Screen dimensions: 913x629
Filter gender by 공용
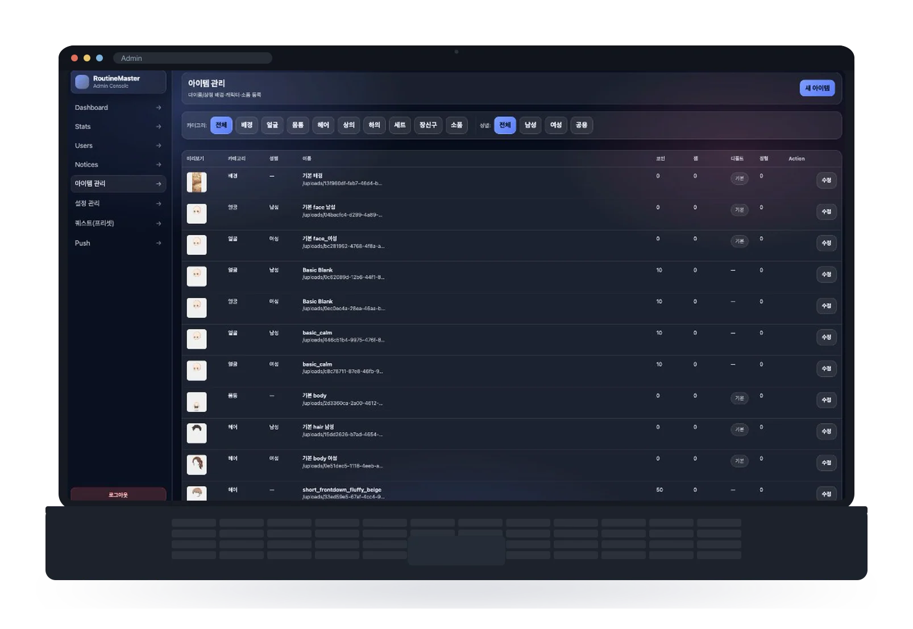click(x=582, y=125)
